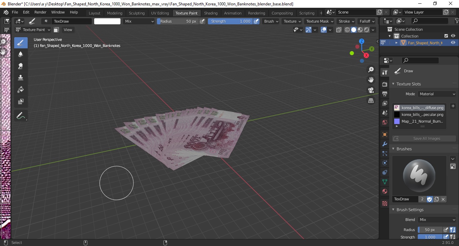
Task: Hide Fan_Shaped_North_K object in viewport
Action: point(453,43)
